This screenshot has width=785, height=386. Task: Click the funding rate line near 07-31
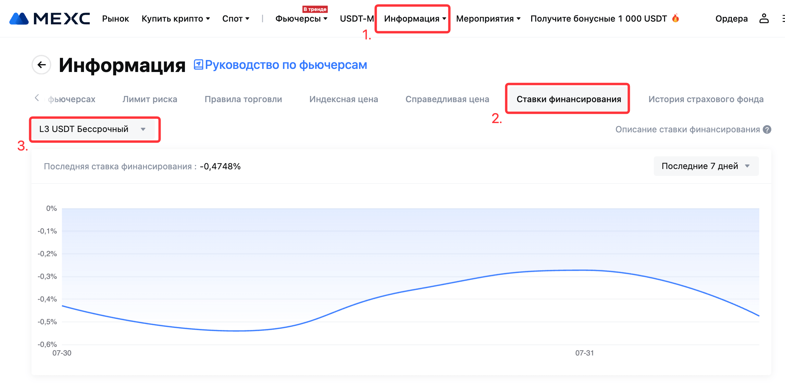[x=584, y=270]
